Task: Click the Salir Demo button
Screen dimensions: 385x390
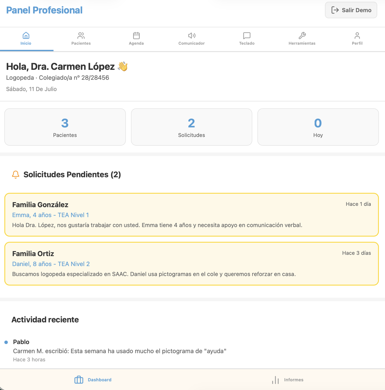Action: [x=351, y=10]
